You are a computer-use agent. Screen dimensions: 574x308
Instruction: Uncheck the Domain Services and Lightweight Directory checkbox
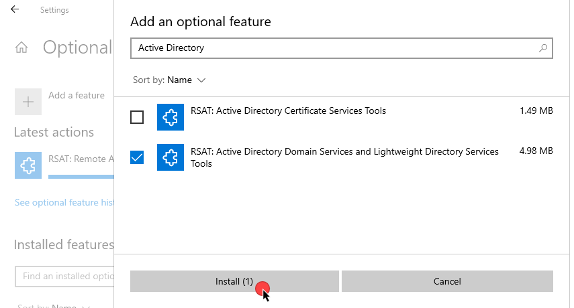[137, 157]
